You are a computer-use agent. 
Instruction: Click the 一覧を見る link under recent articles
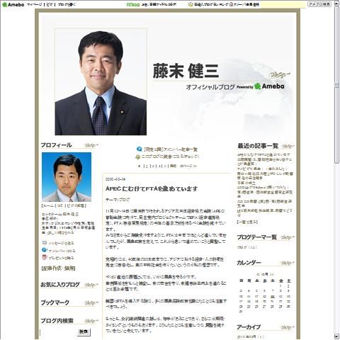[x=247, y=222]
